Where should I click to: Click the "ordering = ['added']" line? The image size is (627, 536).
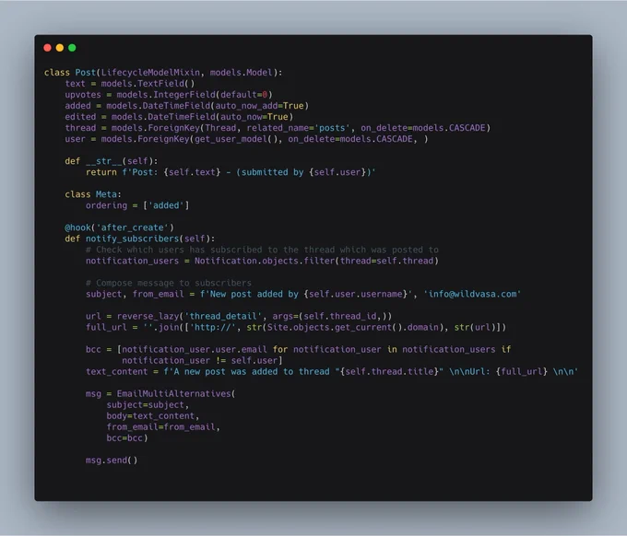tap(137, 205)
